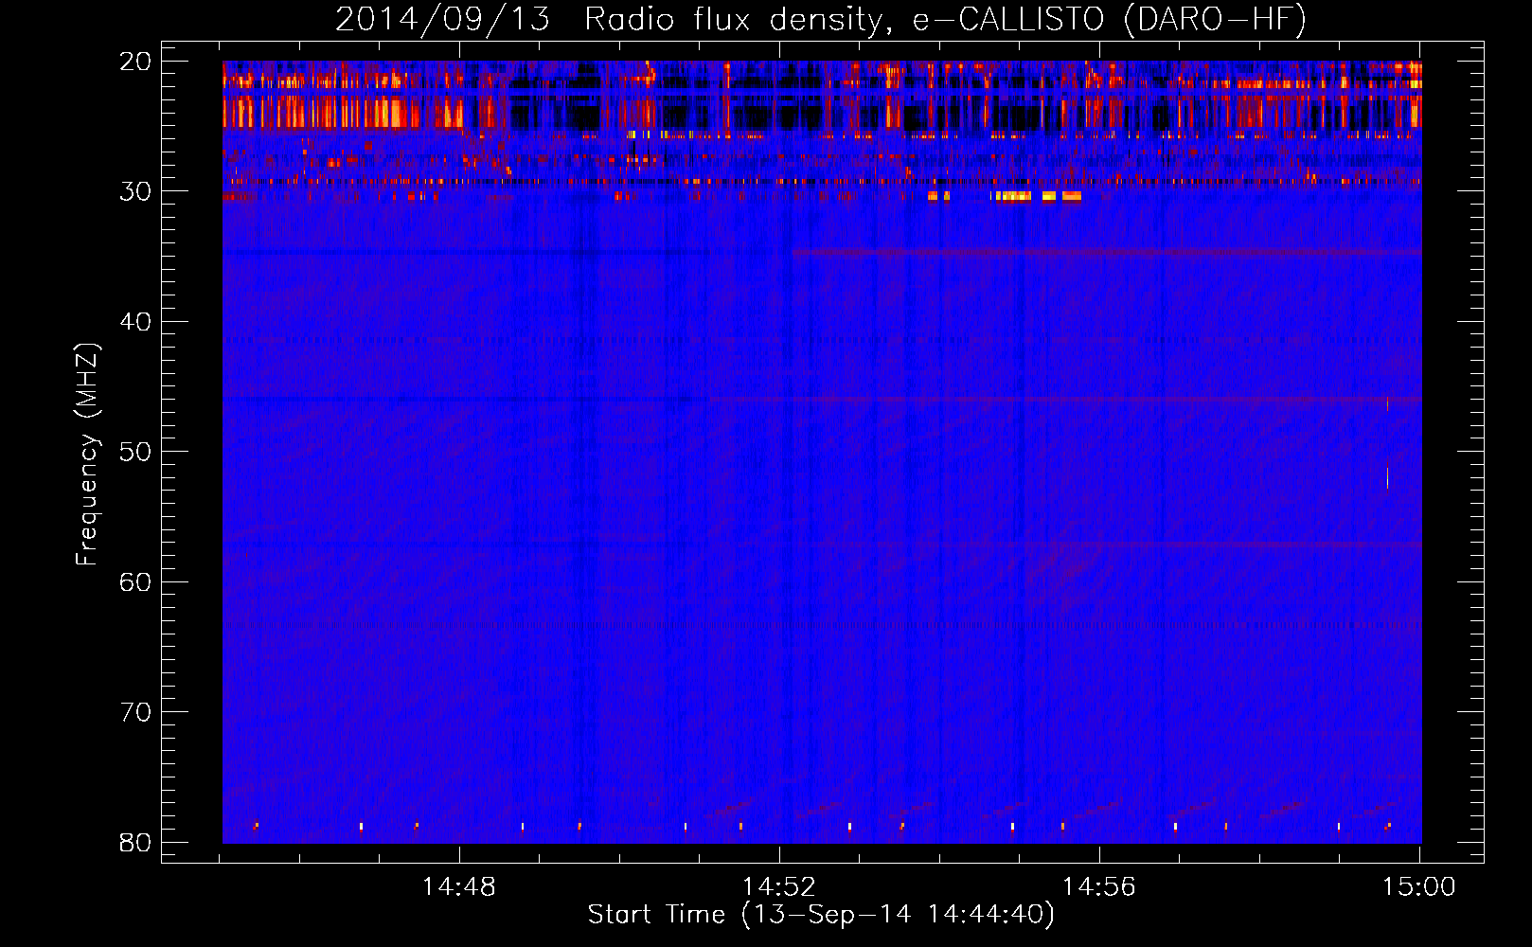
Task: Click the '15:00' time tick label
Action: [x=1419, y=887]
